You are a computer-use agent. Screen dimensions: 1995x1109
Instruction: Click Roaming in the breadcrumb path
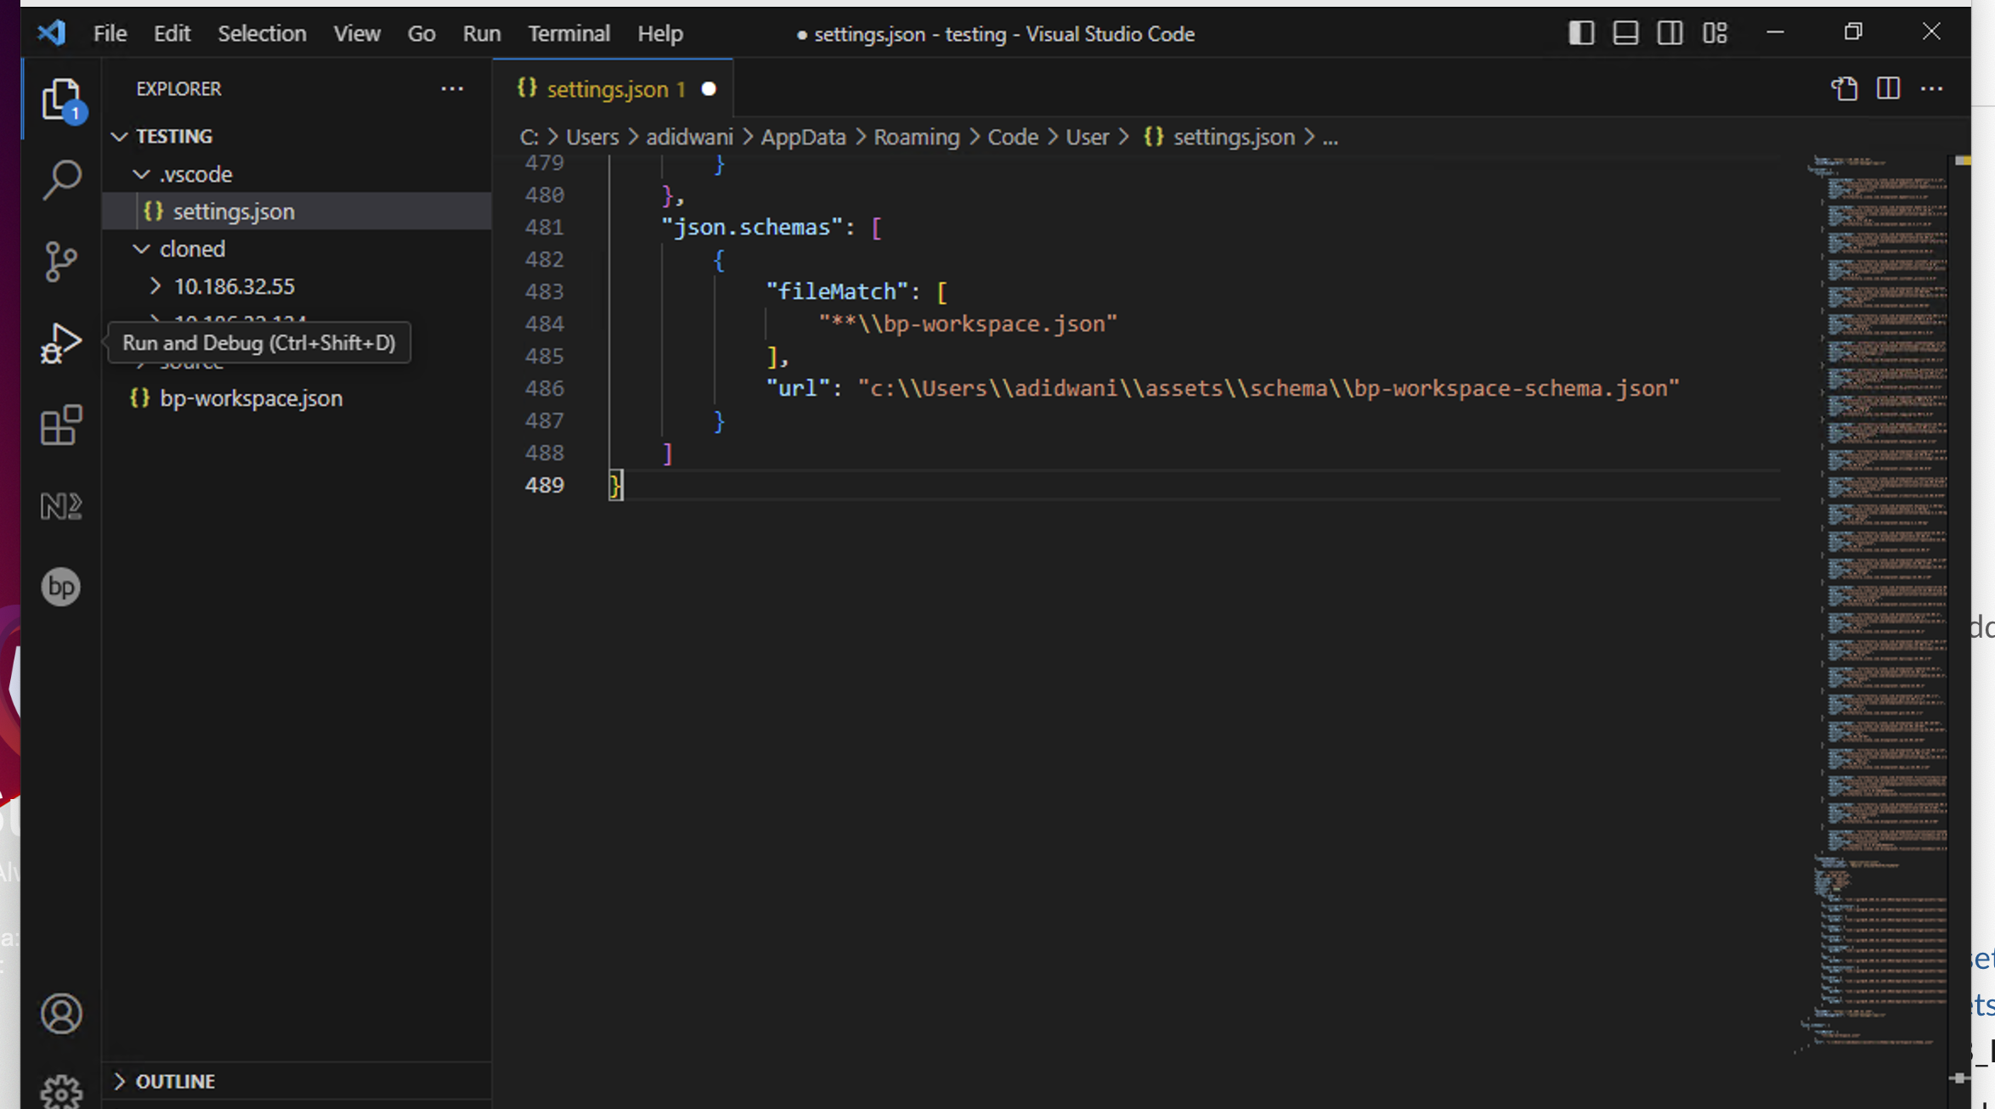[916, 137]
